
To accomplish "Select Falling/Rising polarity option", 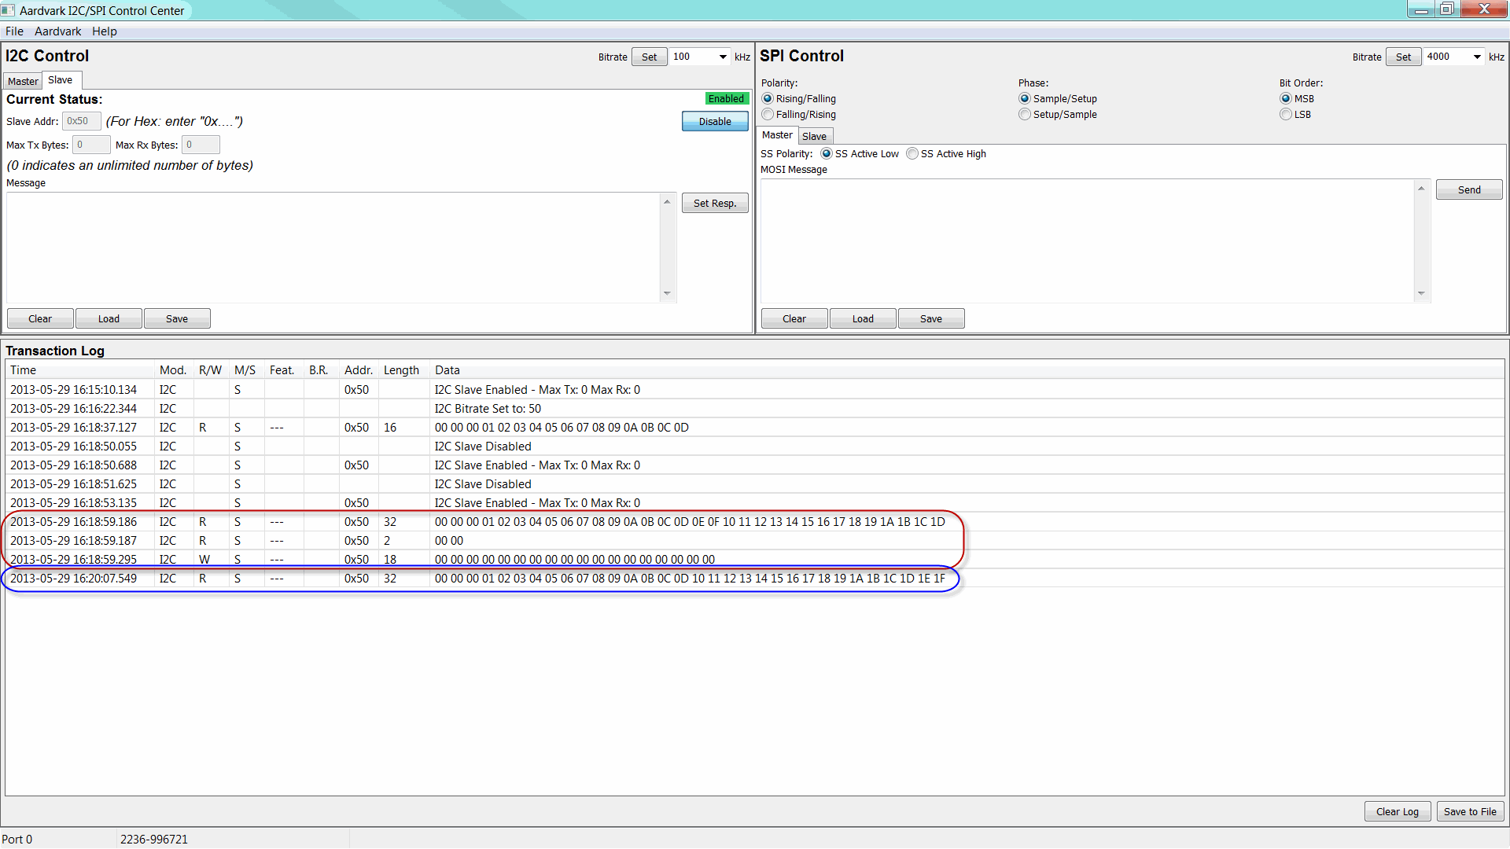I will tap(768, 115).
